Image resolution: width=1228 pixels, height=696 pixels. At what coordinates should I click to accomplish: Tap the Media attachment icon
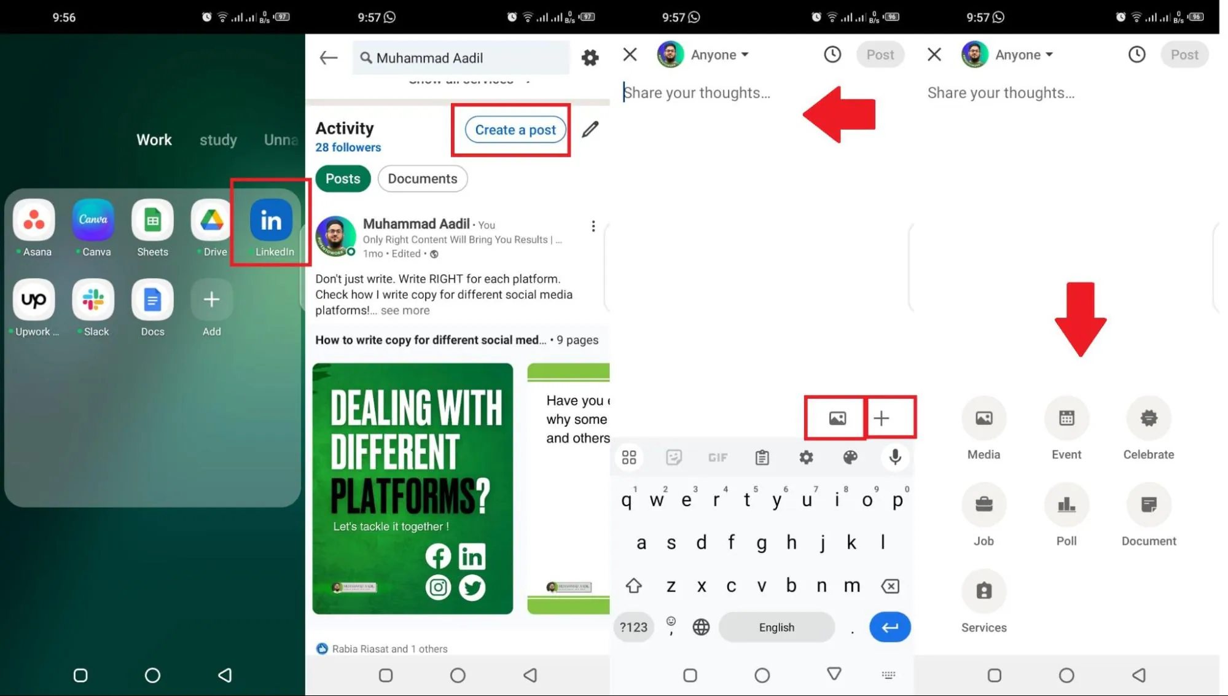(x=837, y=418)
